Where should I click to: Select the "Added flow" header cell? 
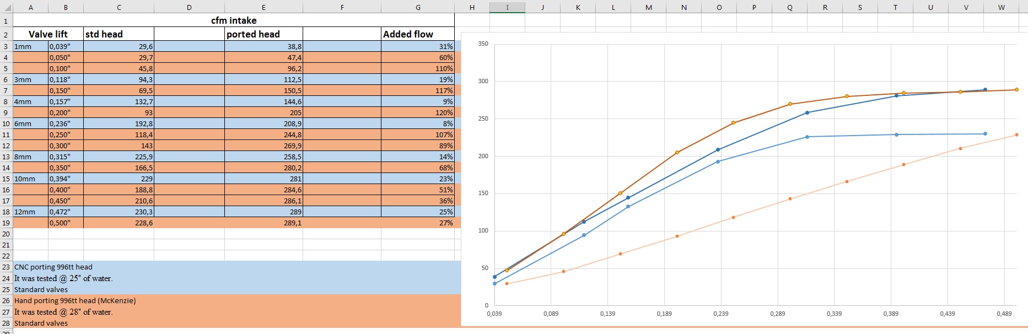point(417,34)
